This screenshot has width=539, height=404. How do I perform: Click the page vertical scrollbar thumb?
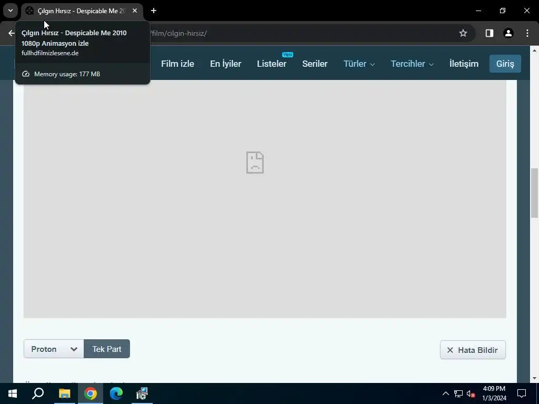534,193
